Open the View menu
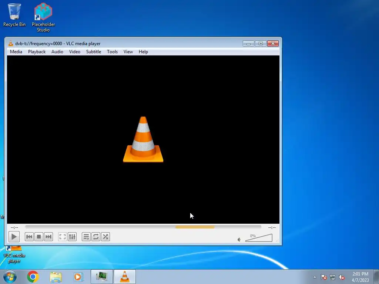 [x=128, y=52]
